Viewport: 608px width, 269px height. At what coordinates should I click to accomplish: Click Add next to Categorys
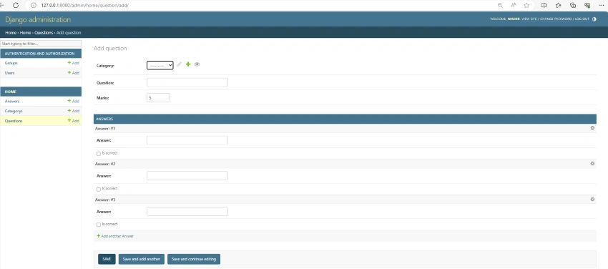point(73,111)
